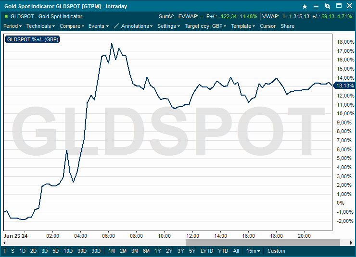Switch to the 1D period

pyautogui.click(x=22, y=251)
